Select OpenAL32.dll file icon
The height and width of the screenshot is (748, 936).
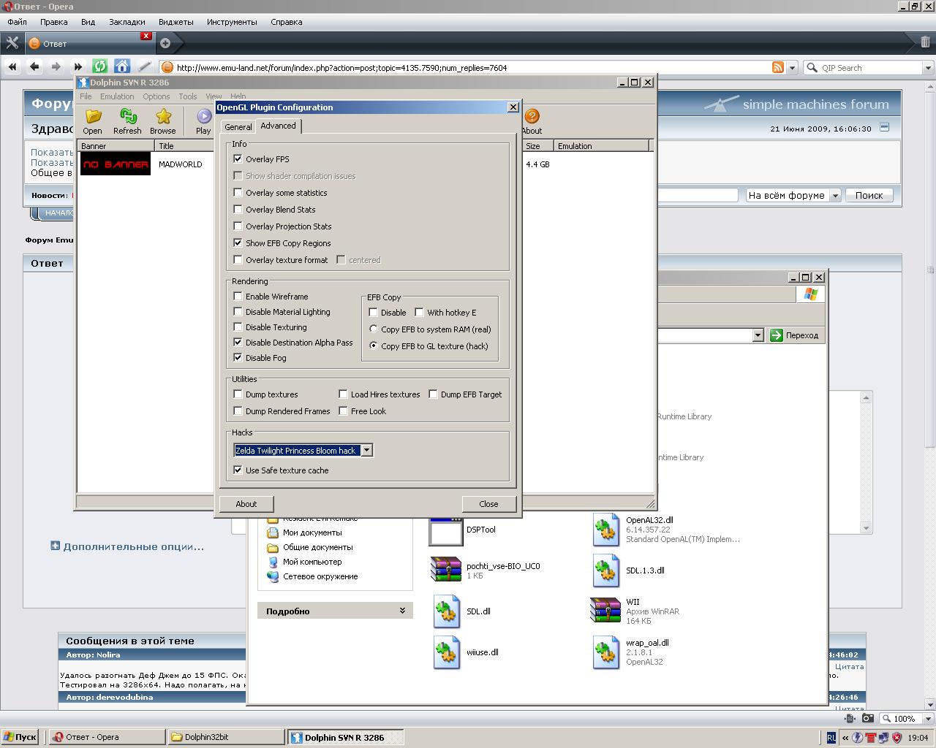[605, 530]
